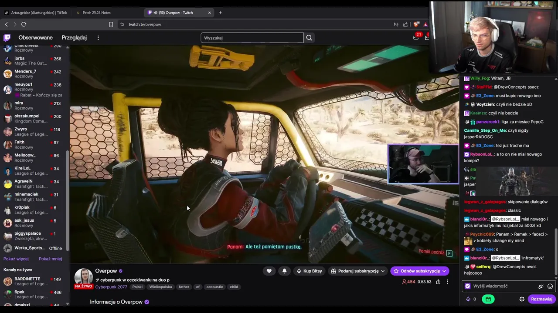558x313 pixels.
Task: Click the Overpow channel name
Action: (x=106, y=271)
